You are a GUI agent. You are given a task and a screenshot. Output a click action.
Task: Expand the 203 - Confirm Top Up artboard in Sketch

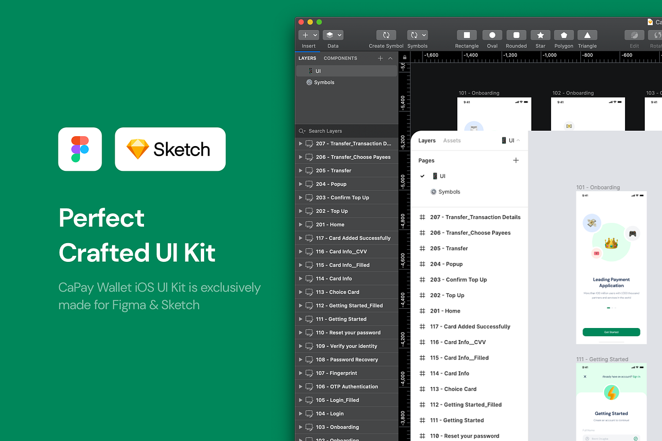click(x=301, y=197)
